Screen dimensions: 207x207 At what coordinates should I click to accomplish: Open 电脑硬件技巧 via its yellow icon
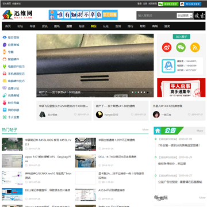coord(5,81)
